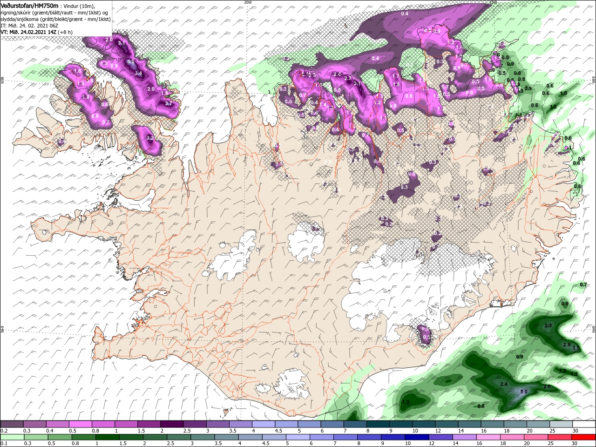
Task: Click the '0.1' label on the rain scale
Action: tap(4, 444)
